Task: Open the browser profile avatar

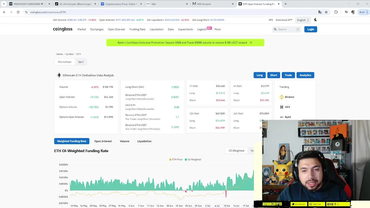Action: [x=353, y=12]
